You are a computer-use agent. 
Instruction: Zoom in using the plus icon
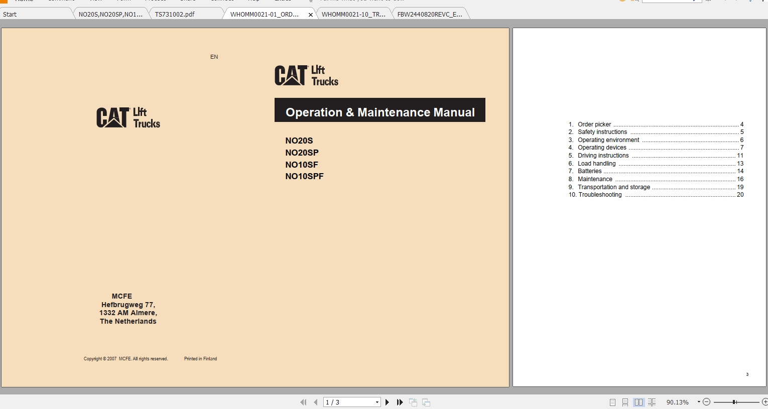tap(765, 402)
